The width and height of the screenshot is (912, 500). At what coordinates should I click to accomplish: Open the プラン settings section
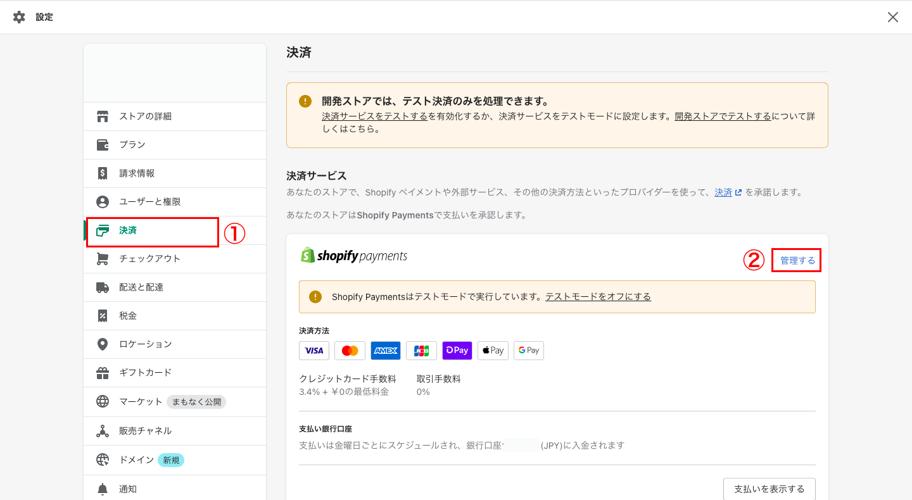tap(175, 145)
